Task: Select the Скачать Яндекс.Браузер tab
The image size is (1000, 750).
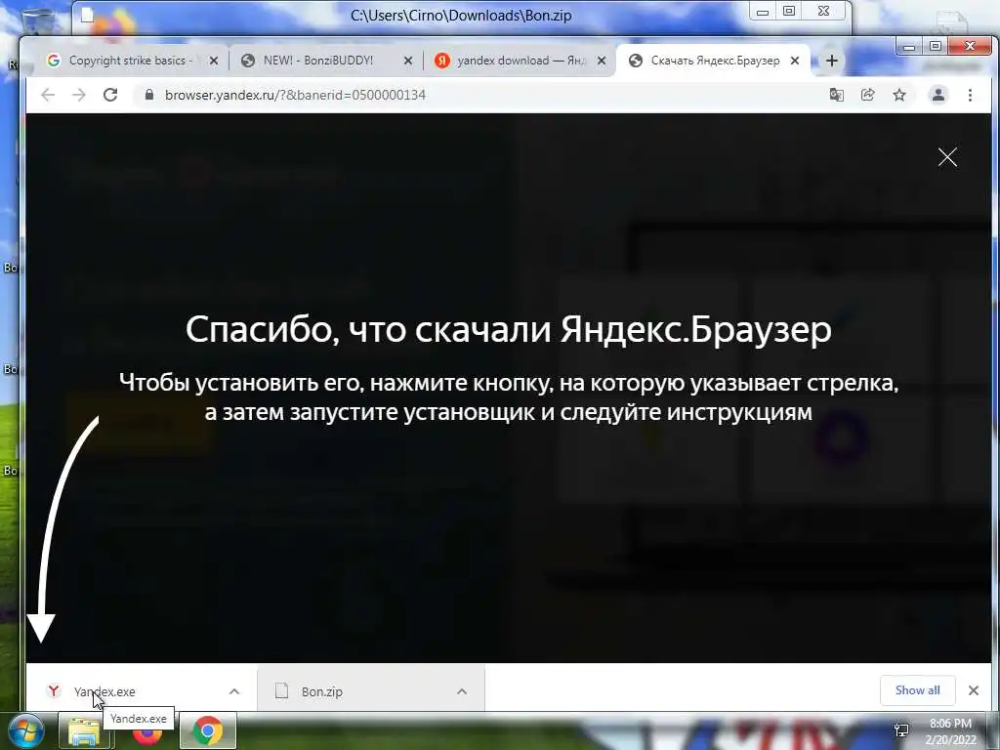Action: tap(713, 61)
